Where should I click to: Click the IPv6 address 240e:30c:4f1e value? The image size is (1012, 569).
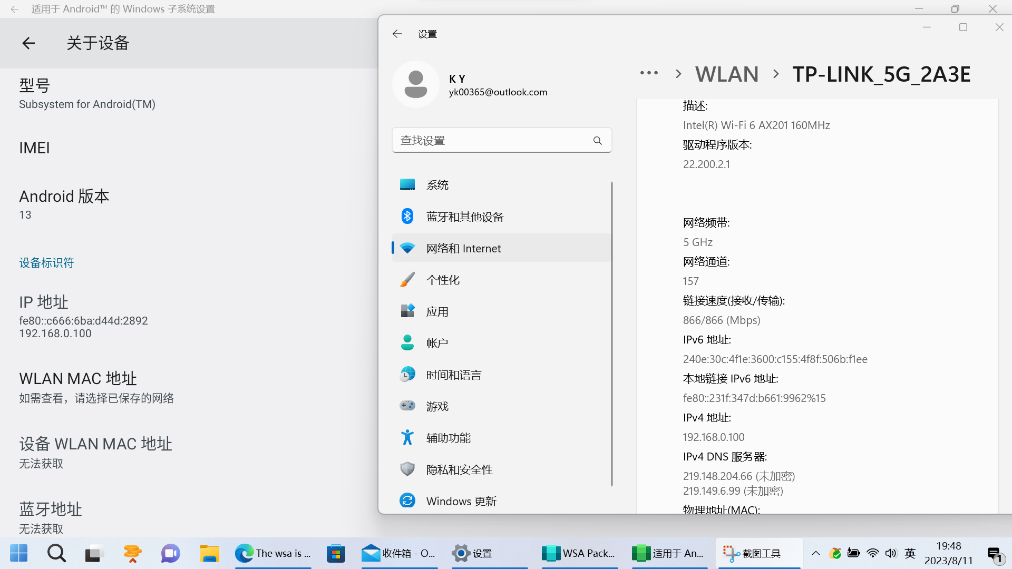coord(775,359)
